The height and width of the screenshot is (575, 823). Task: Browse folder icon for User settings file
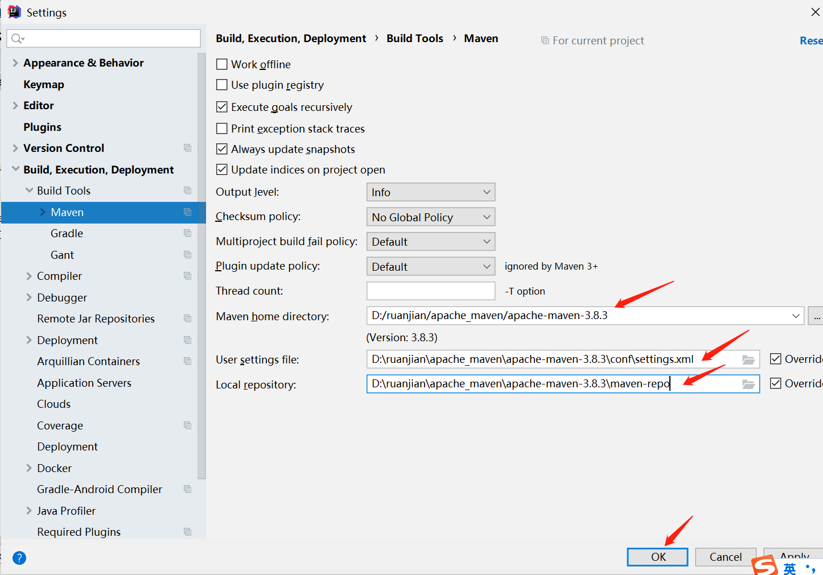pos(748,359)
